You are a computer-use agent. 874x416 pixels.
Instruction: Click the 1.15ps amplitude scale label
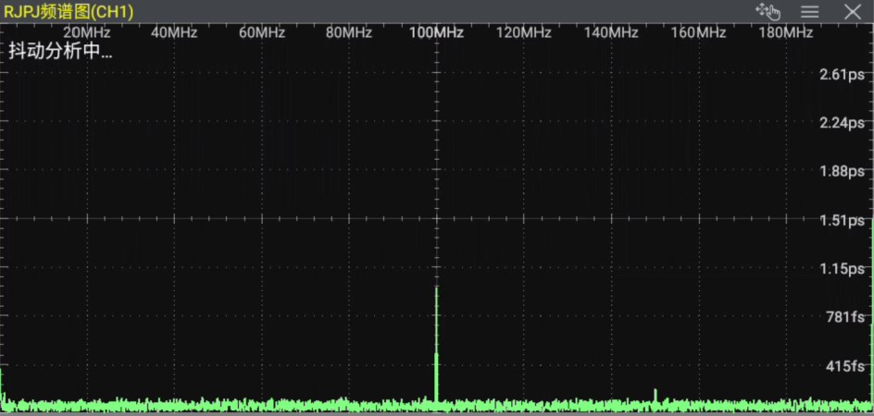[842, 270]
